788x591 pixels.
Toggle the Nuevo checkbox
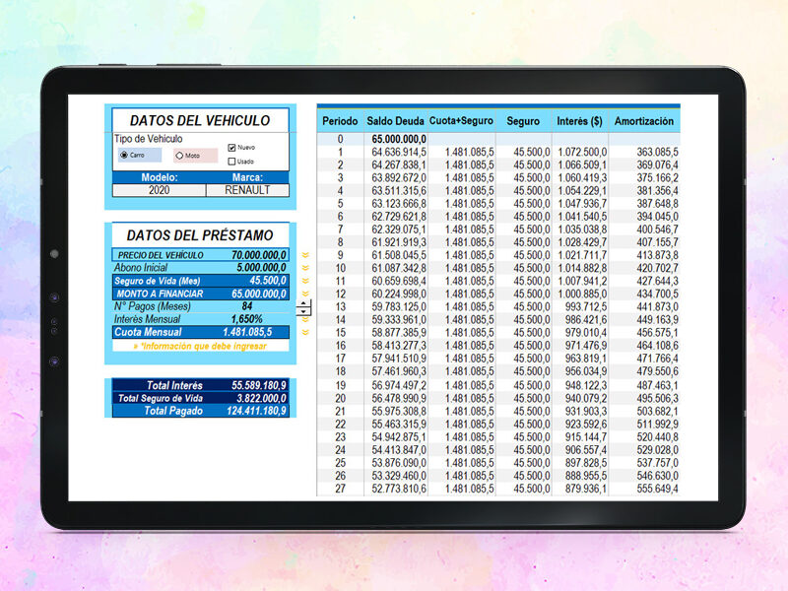pos(231,147)
